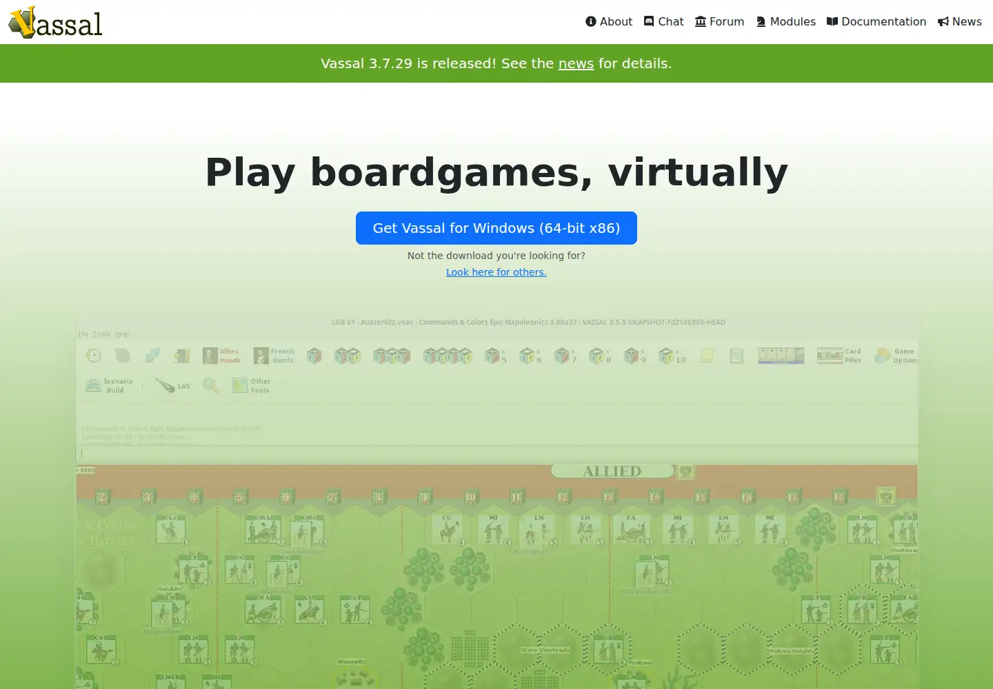Open the About page

609,21
